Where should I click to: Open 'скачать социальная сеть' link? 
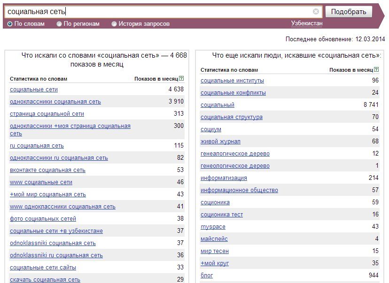coord(45,280)
